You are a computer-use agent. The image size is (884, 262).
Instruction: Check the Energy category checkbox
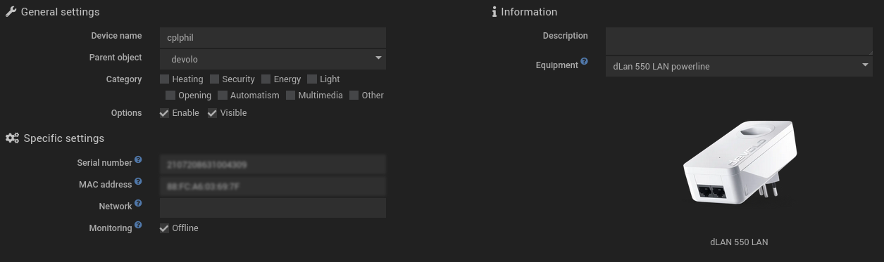tap(266, 79)
